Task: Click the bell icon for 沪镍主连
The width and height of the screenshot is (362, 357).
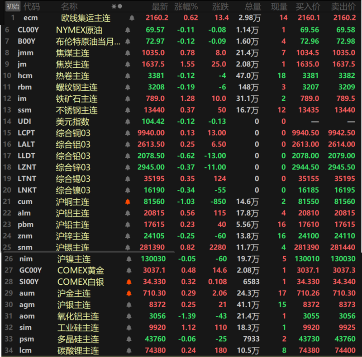Action: pos(129,259)
